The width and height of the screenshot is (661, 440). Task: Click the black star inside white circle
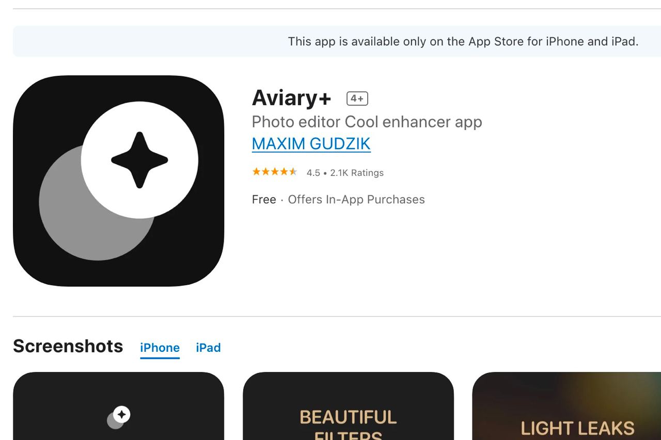[x=139, y=160]
